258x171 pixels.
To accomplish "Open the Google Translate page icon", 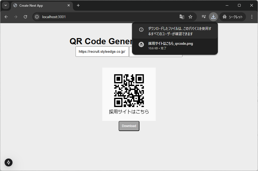I will [x=182, y=17].
